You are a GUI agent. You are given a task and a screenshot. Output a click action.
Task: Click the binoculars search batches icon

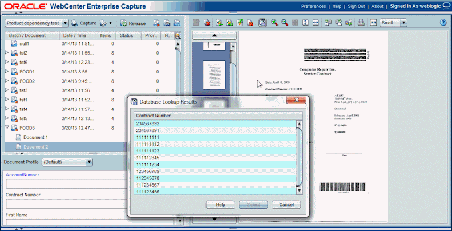[167, 23]
